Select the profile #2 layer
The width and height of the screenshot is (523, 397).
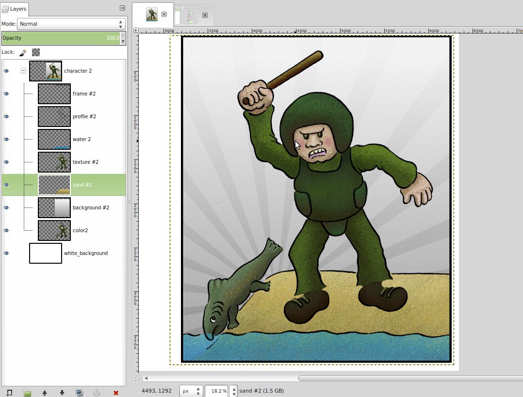(x=84, y=116)
